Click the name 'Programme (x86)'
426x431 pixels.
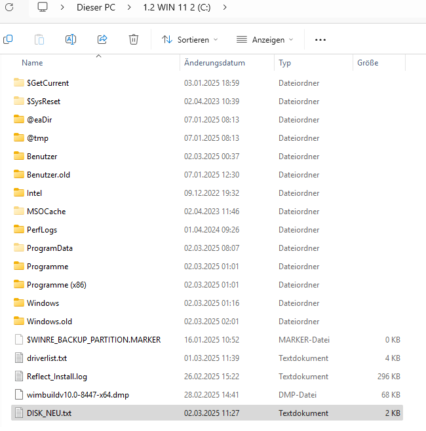56,285
